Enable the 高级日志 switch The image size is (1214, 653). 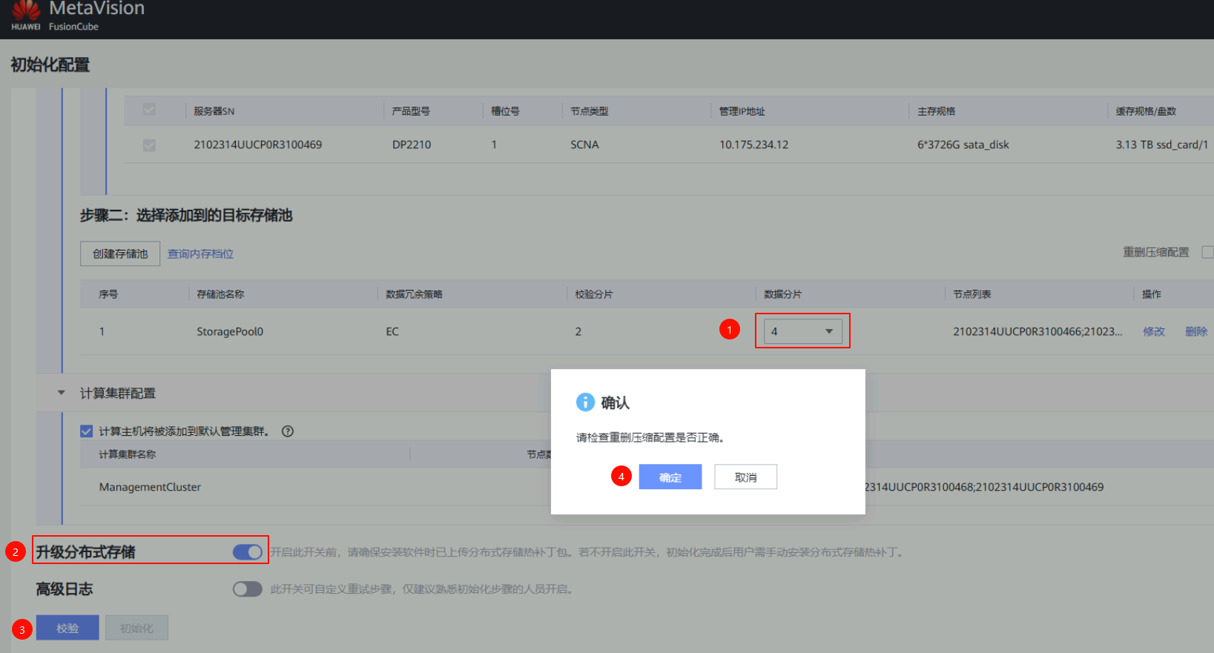pos(248,589)
